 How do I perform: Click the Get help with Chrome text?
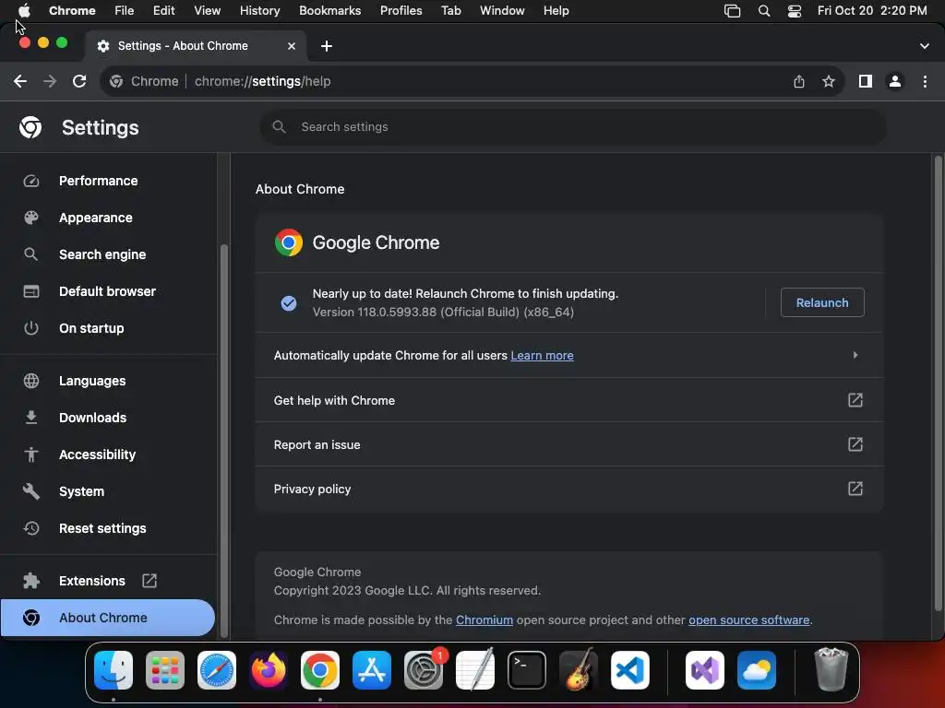coord(334,401)
